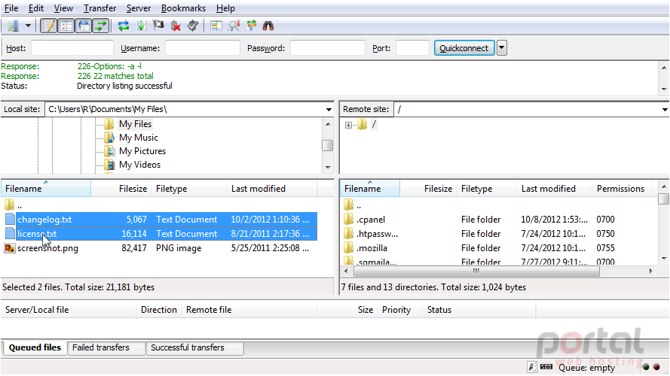Screen dimensions: 670x376
Task: Open the View menu
Action: 63,8
